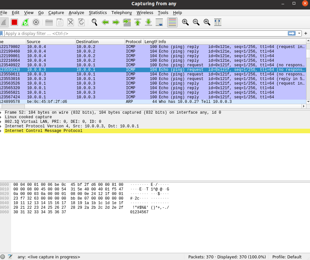Open capture options gear icon
The width and height of the screenshot is (310, 260).
tap(36, 22)
